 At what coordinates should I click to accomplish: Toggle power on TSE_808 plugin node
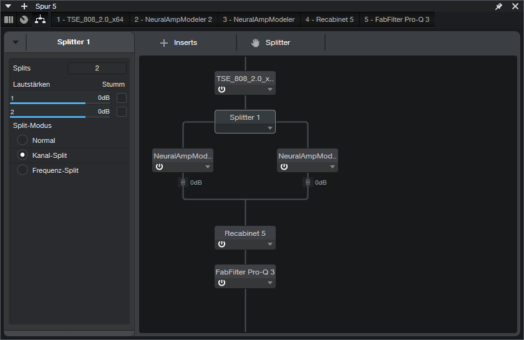click(x=221, y=89)
